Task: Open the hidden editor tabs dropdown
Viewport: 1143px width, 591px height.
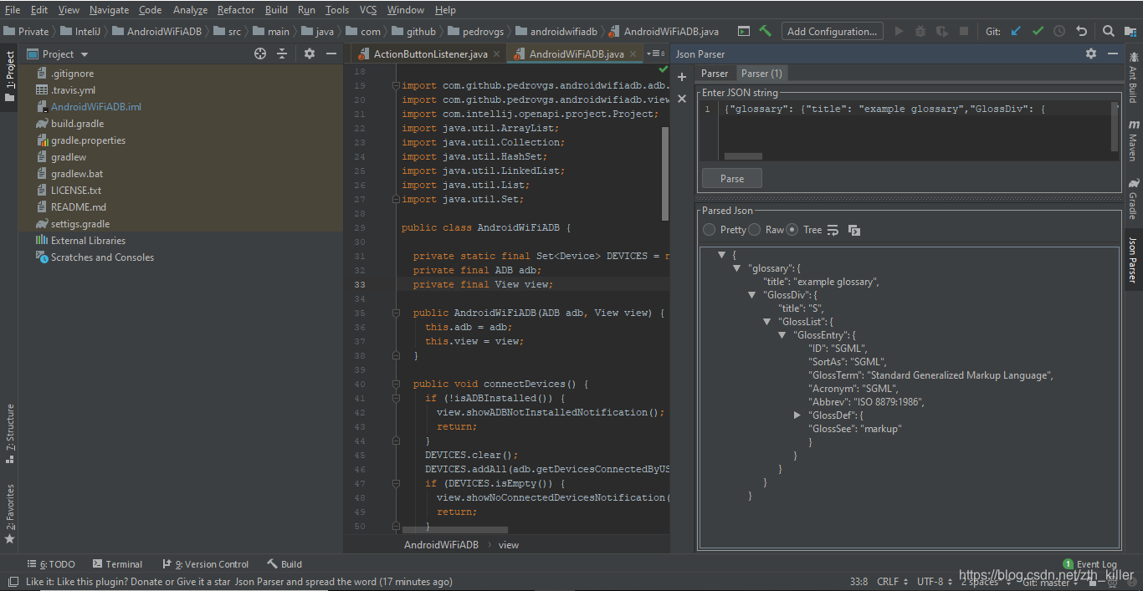Action: point(655,53)
